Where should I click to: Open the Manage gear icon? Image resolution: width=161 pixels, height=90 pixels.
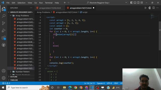pos(4,78)
